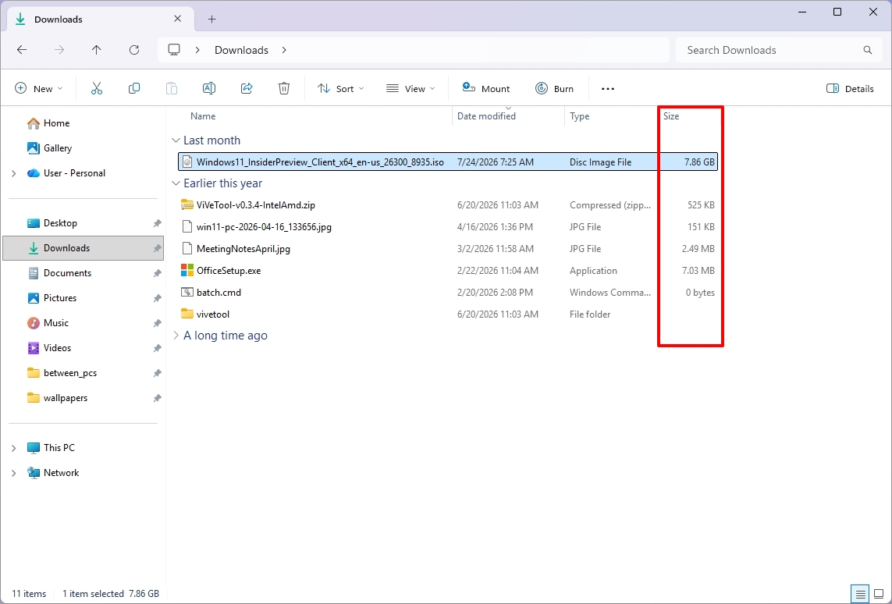Click pin icon next to Music
This screenshot has height=604, width=892.
pyautogui.click(x=157, y=324)
